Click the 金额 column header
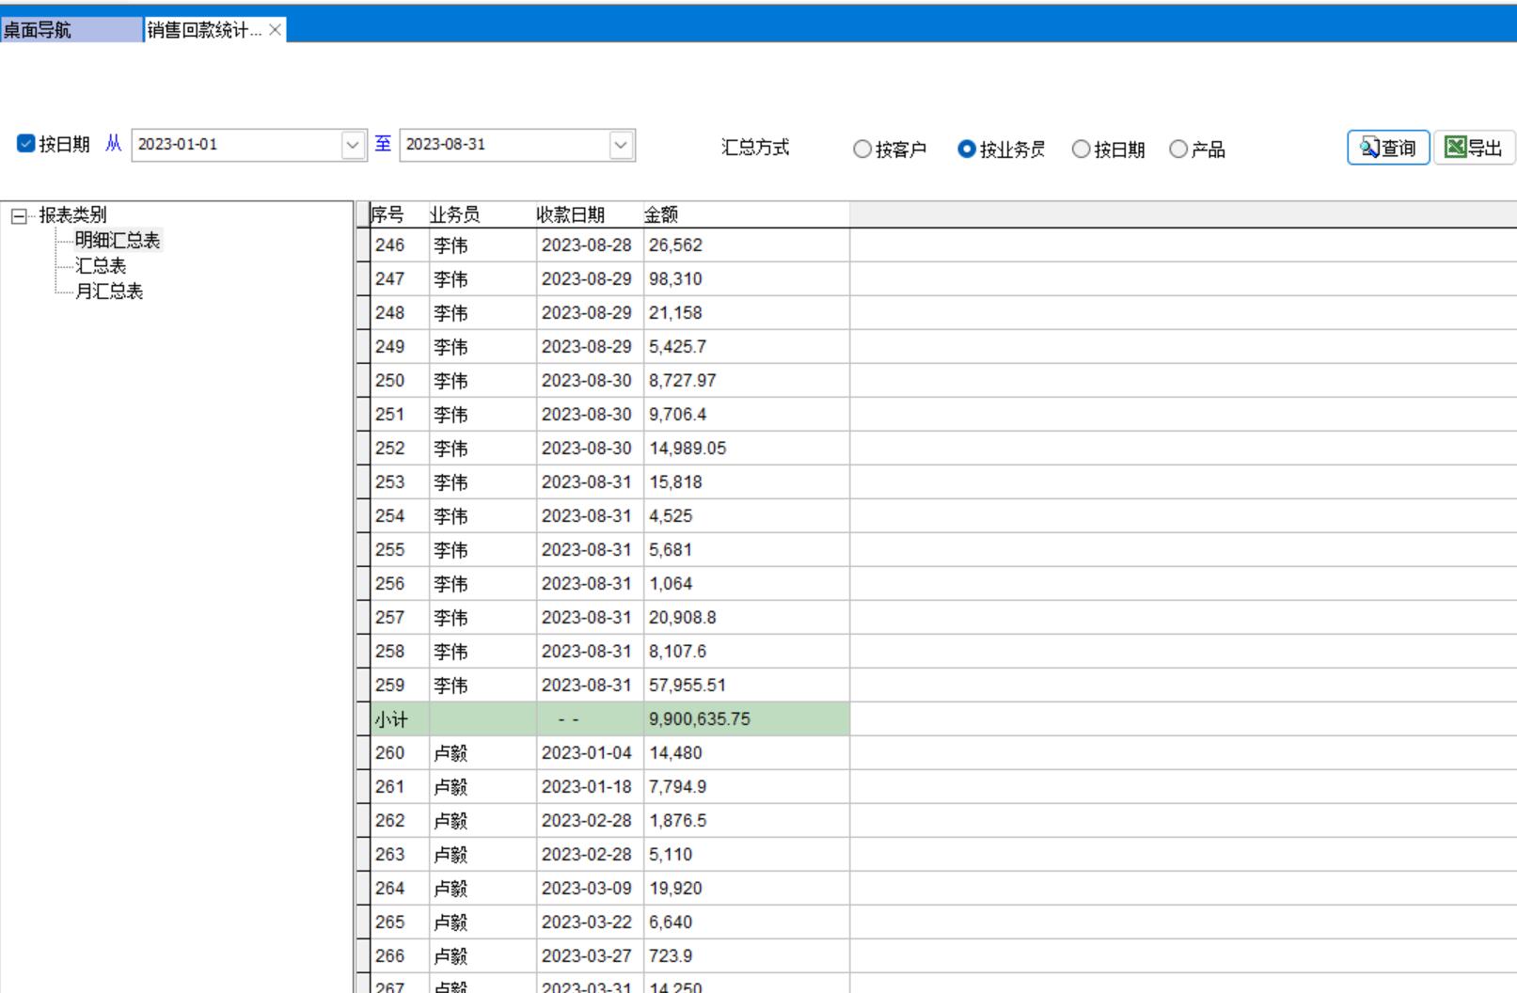The image size is (1517, 993). [661, 214]
